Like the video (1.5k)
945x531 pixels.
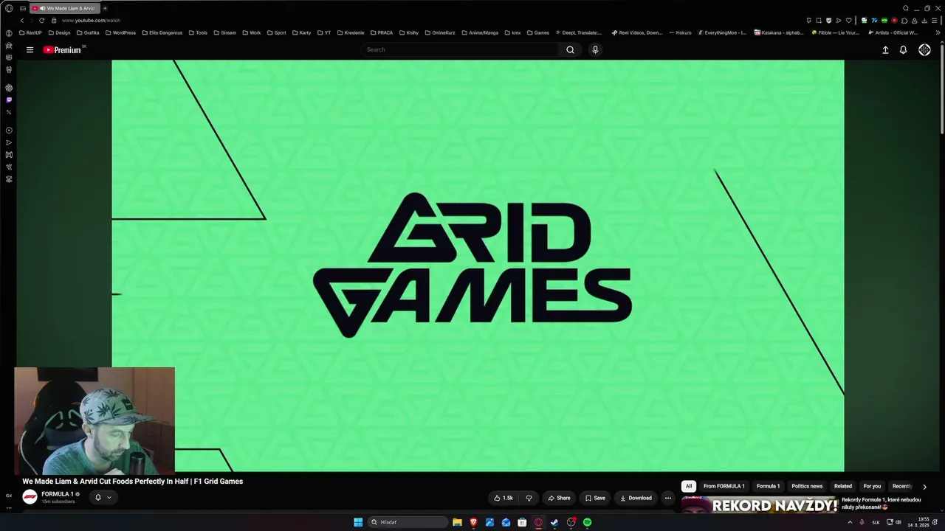tap(504, 498)
